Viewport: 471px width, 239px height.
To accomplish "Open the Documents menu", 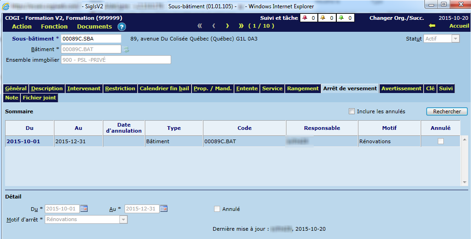I will 94,27.
